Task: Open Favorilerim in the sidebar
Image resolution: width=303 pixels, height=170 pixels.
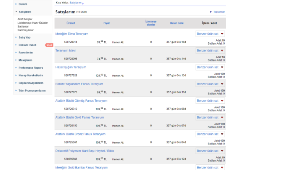Action: coord(26,53)
